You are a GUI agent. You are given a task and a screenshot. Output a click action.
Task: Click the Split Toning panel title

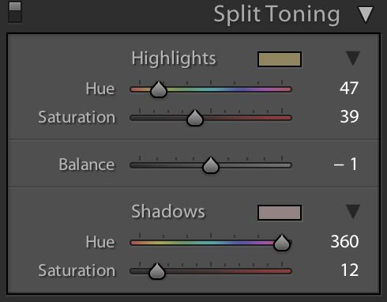pyautogui.click(x=276, y=14)
